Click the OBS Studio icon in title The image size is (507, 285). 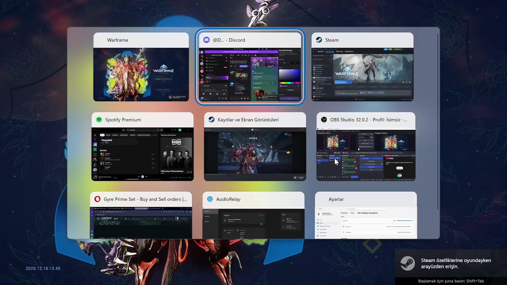pyautogui.click(x=324, y=120)
